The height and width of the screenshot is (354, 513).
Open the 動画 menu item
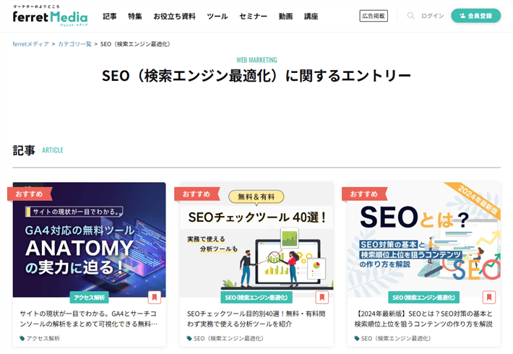pos(285,17)
